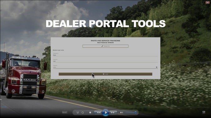Mute the player's audio
This screenshot has width=211, height=118.
click(122, 112)
